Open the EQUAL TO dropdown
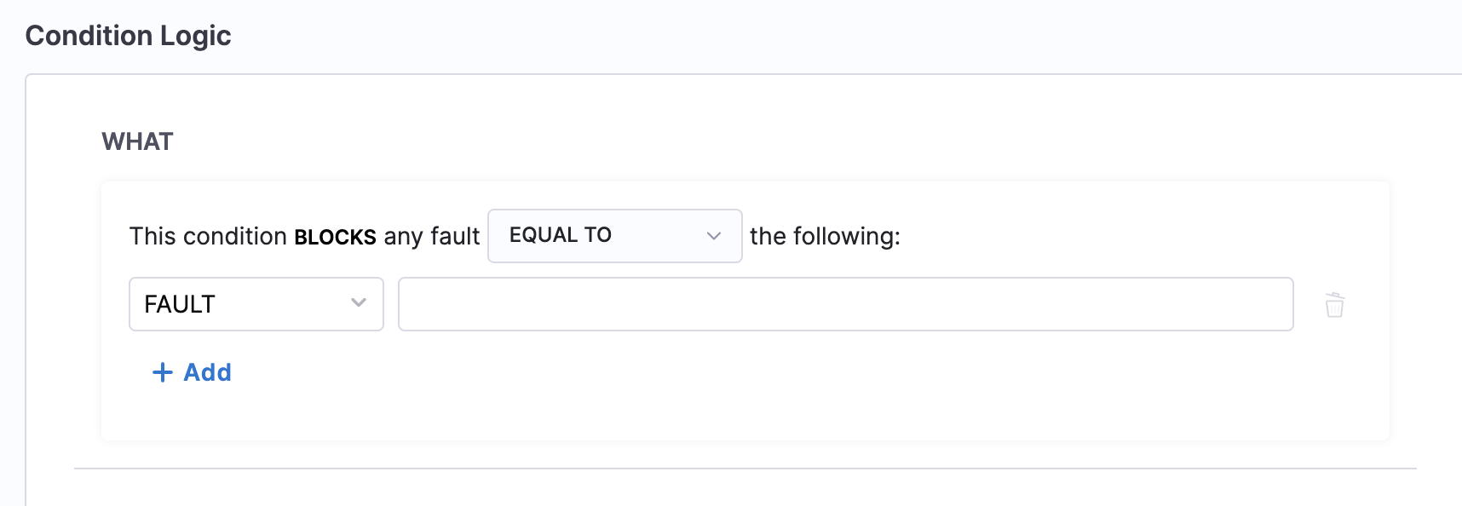1462x506 pixels. (x=614, y=236)
